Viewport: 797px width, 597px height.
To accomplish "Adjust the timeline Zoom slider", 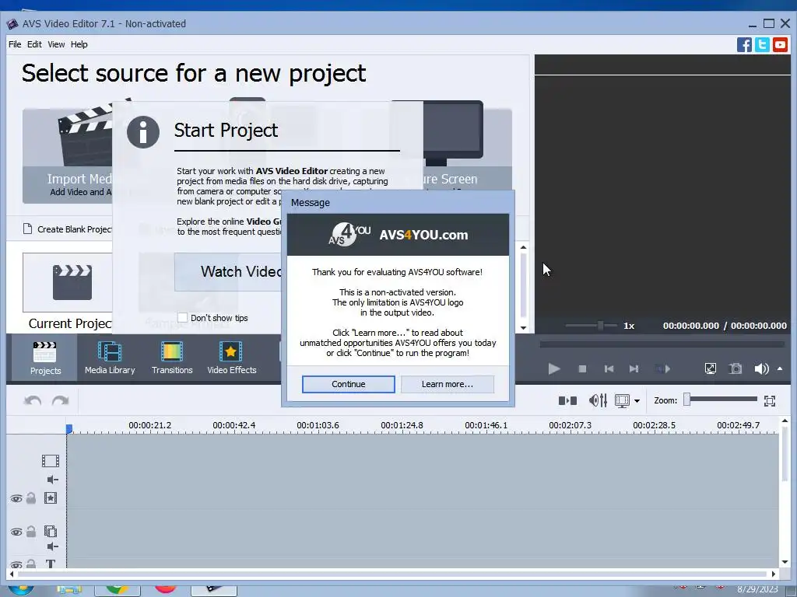I will [x=721, y=400].
